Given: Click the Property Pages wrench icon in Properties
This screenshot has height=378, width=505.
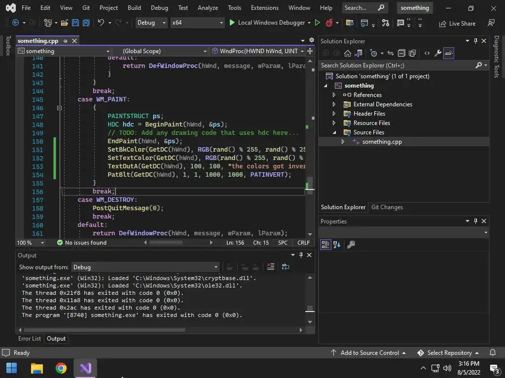Looking at the screenshot, I should pyautogui.click(x=351, y=245).
